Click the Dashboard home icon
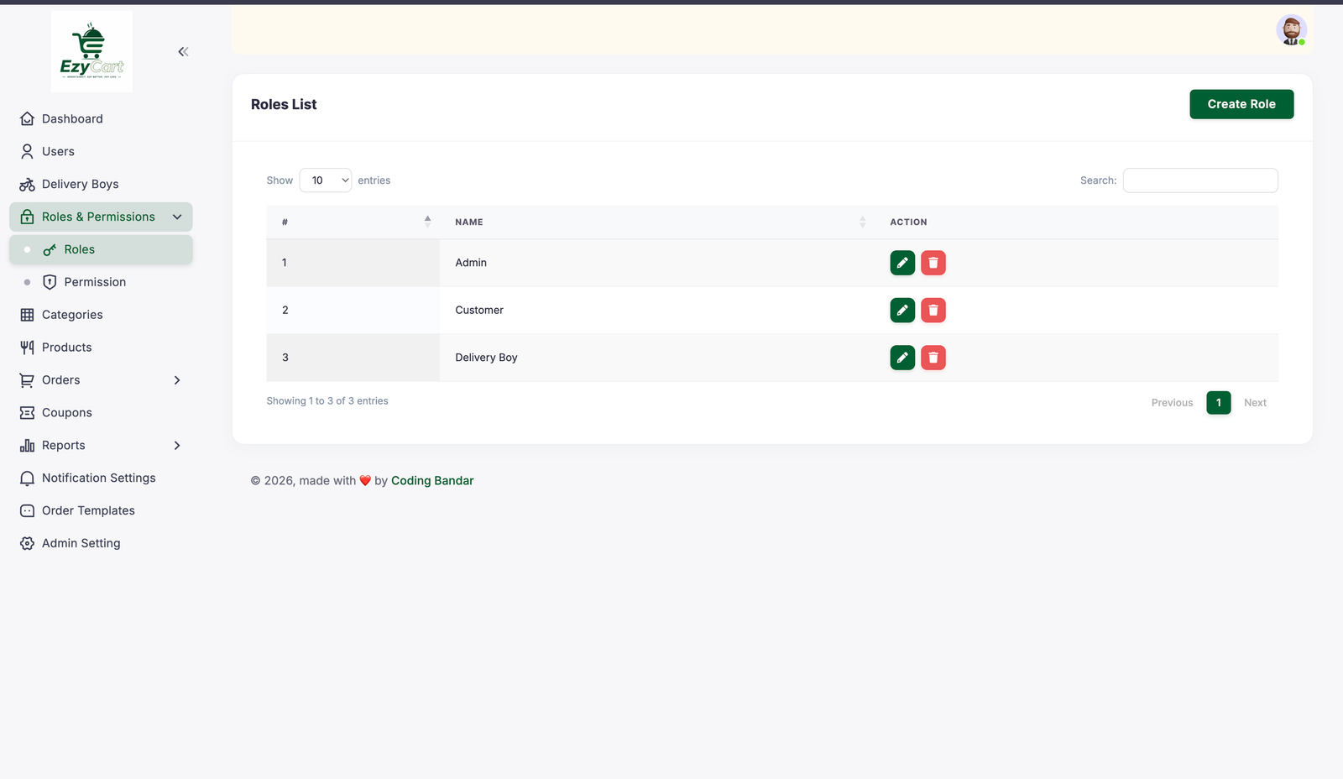Screen dimensions: 1343x779 [27, 118]
